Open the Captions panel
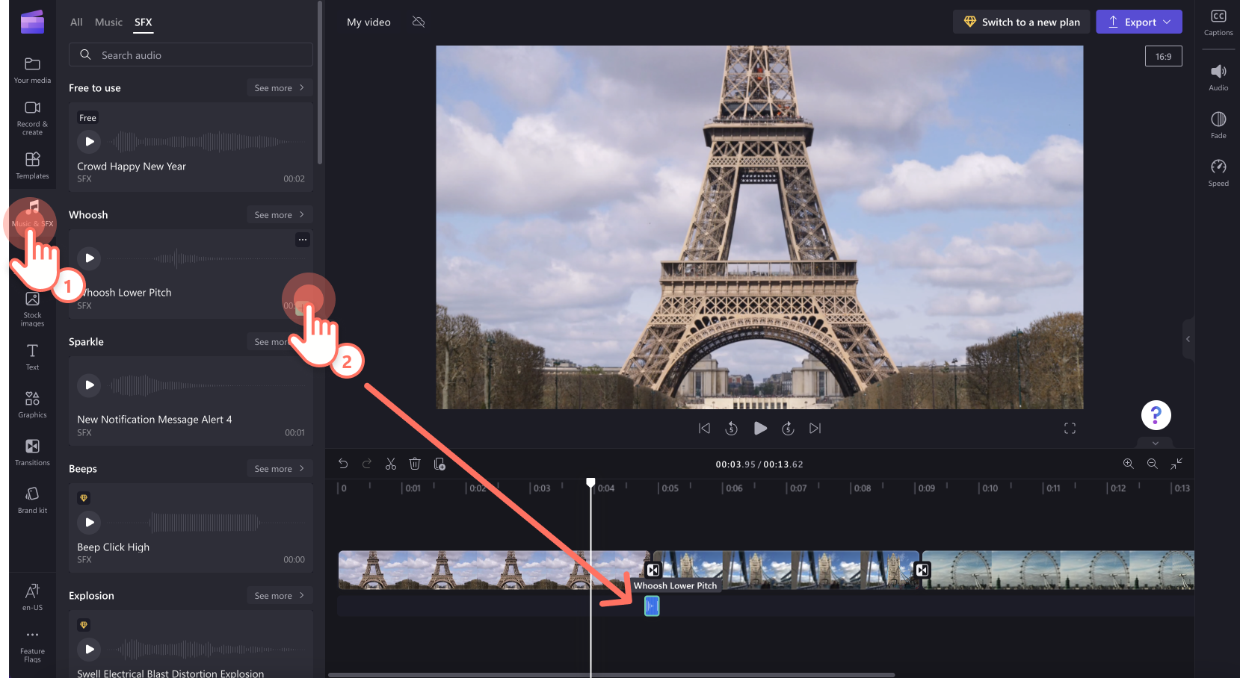The height and width of the screenshot is (678, 1240). 1218,22
